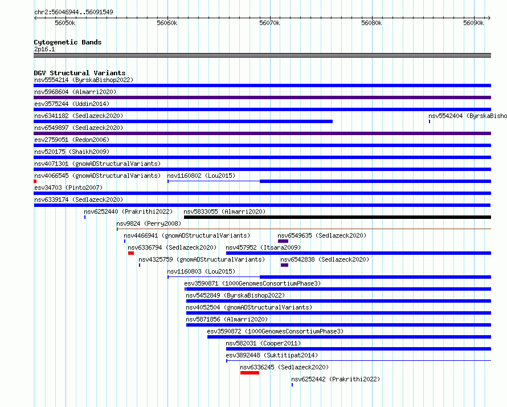Select the nsv5871856 (Almarri2020) label

[x=227, y=319]
